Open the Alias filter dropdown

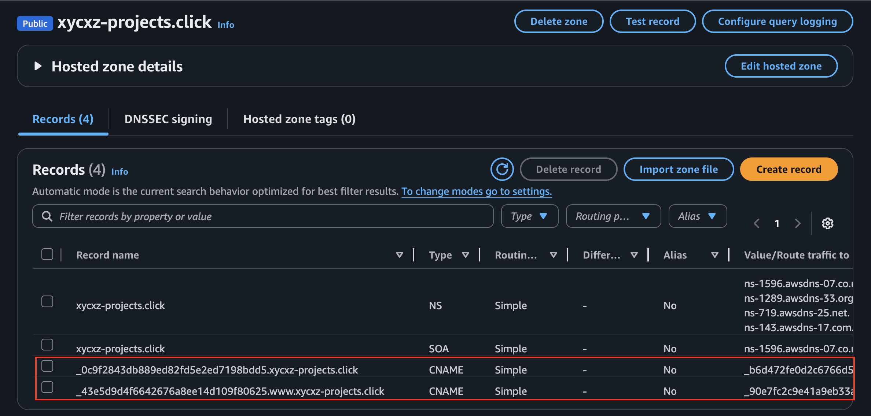tap(697, 216)
